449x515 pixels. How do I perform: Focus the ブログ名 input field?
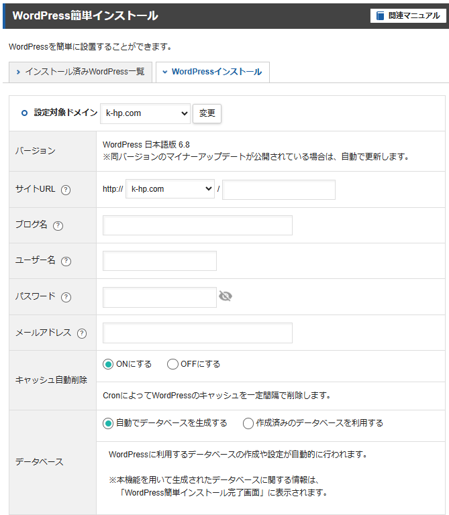coord(197,225)
